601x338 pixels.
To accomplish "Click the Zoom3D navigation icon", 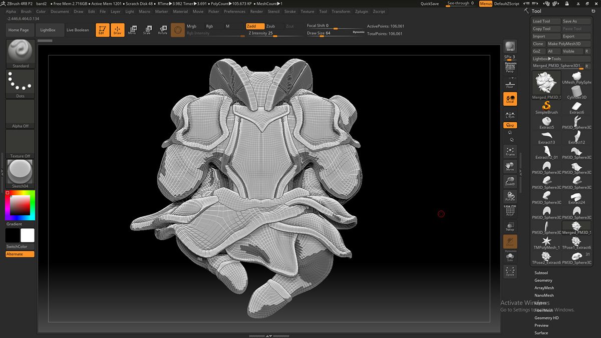I will click(510, 181).
